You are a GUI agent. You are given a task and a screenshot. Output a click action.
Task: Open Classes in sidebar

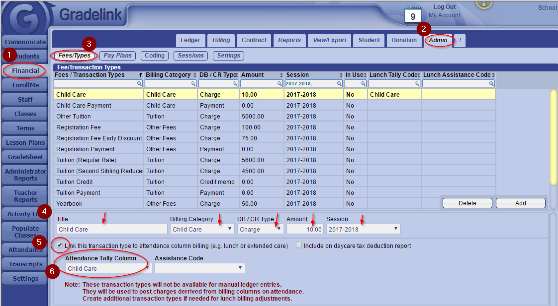pos(25,114)
